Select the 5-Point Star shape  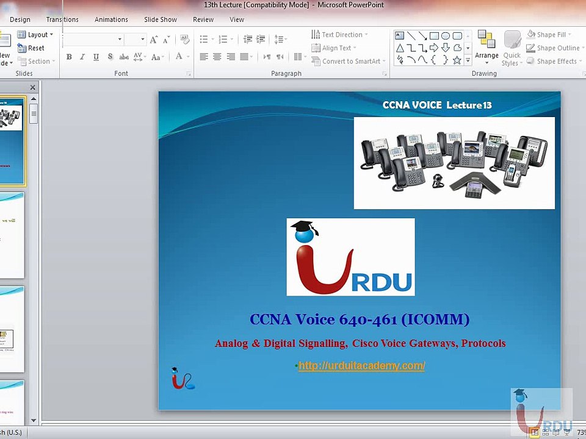[457, 60]
